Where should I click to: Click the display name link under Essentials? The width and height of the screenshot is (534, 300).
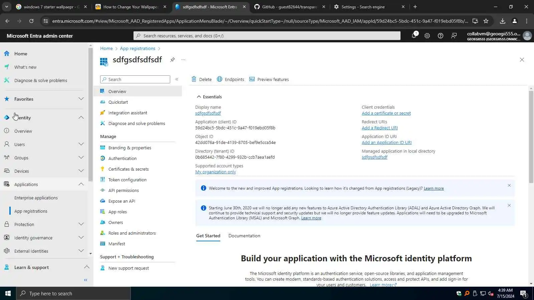(208, 113)
